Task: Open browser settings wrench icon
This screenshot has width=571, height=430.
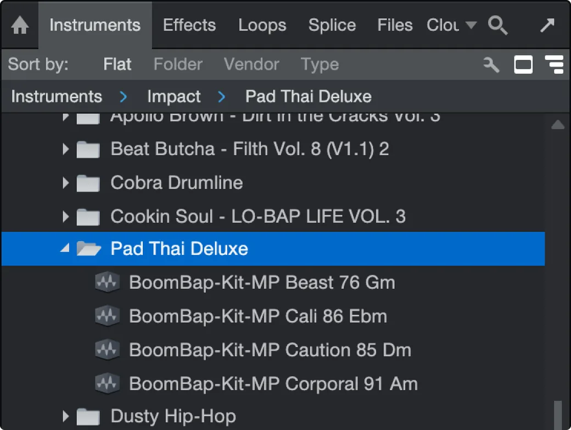Action: (x=491, y=65)
